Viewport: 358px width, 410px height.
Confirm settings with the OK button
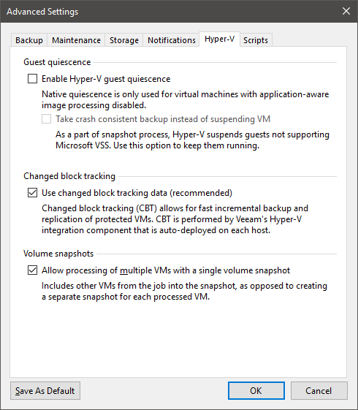coord(256,391)
